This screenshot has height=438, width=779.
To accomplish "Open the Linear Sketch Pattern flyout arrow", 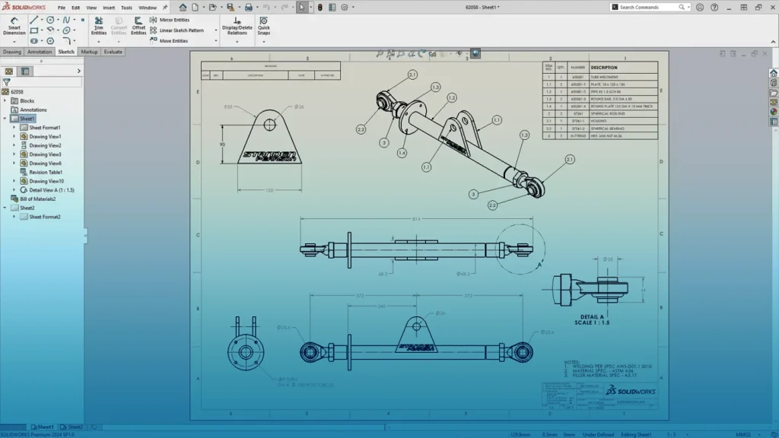I will pyautogui.click(x=215, y=30).
